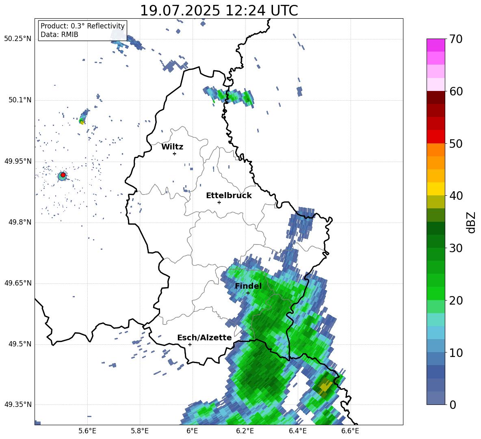Click the Data: RMIB text
481x439 pixels.
click(x=59, y=35)
